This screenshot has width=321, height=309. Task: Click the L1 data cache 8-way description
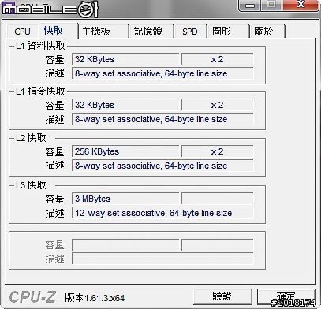(x=162, y=73)
